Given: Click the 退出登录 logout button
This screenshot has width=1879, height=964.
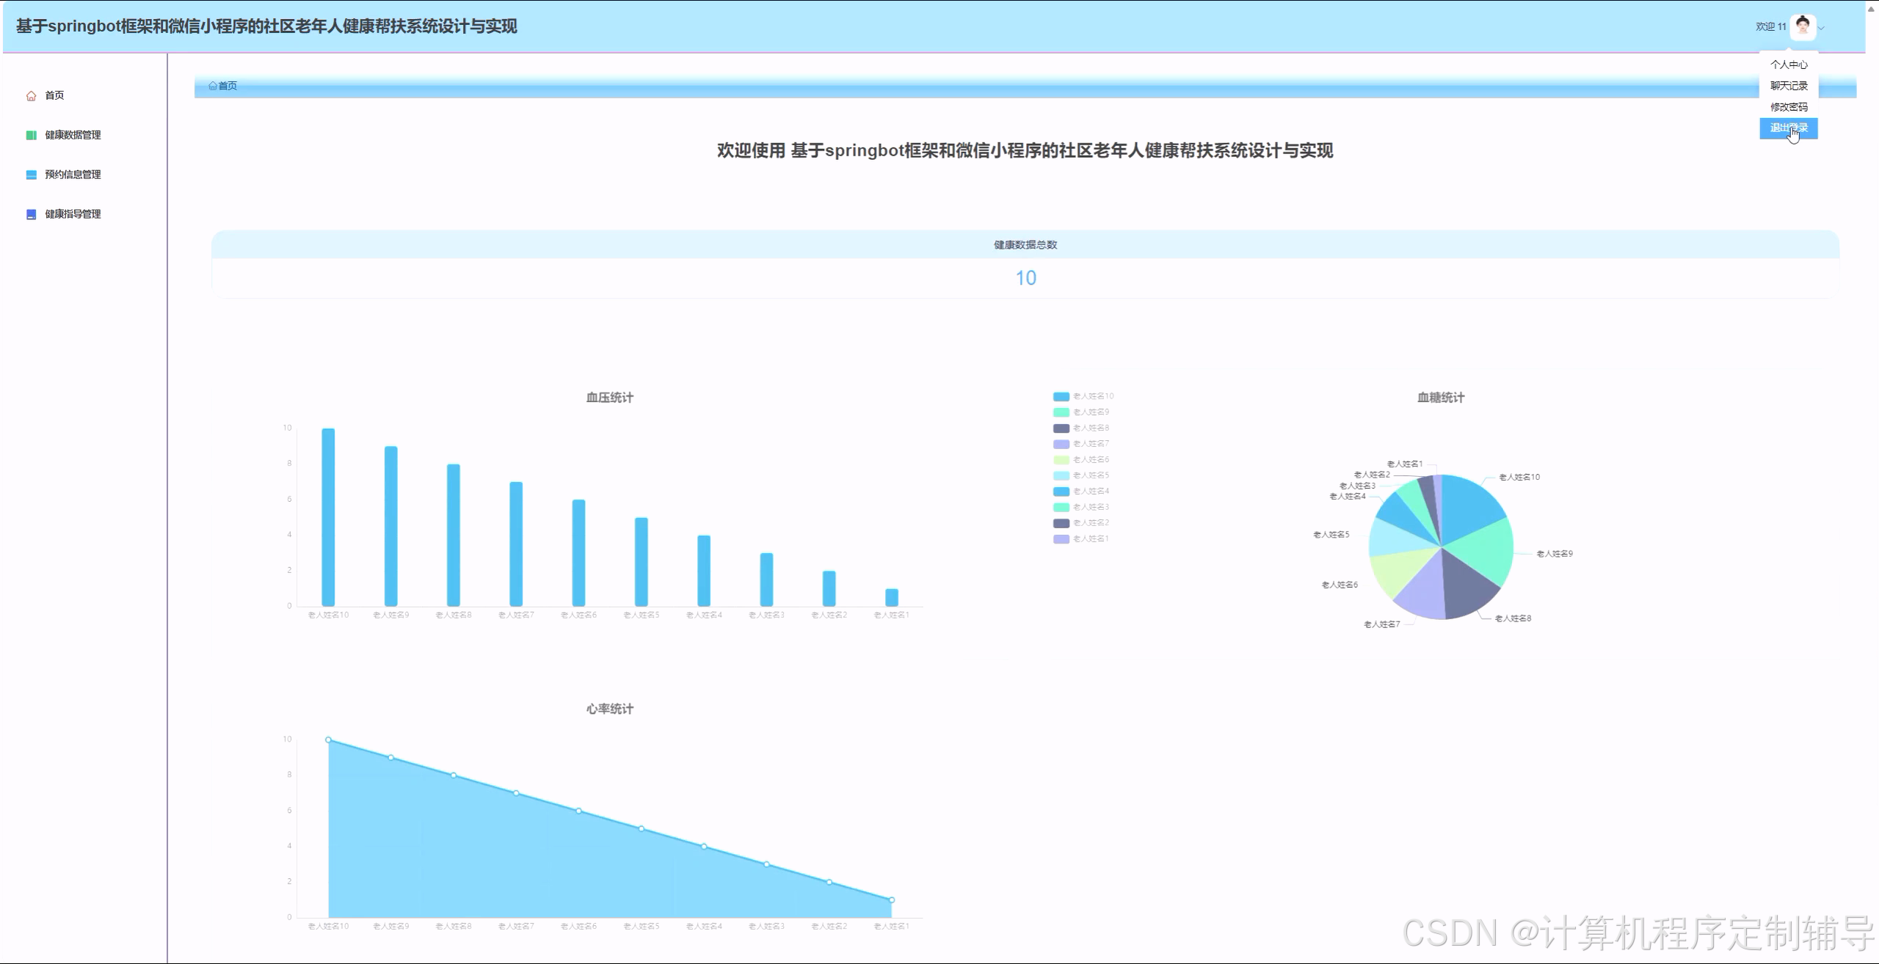Looking at the screenshot, I should pyautogui.click(x=1788, y=128).
